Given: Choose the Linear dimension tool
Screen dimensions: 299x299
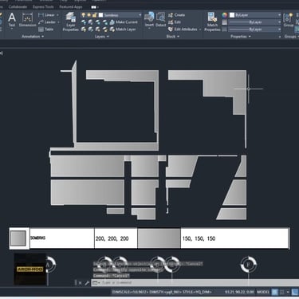Looking at the screenshot, I should (47, 15).
